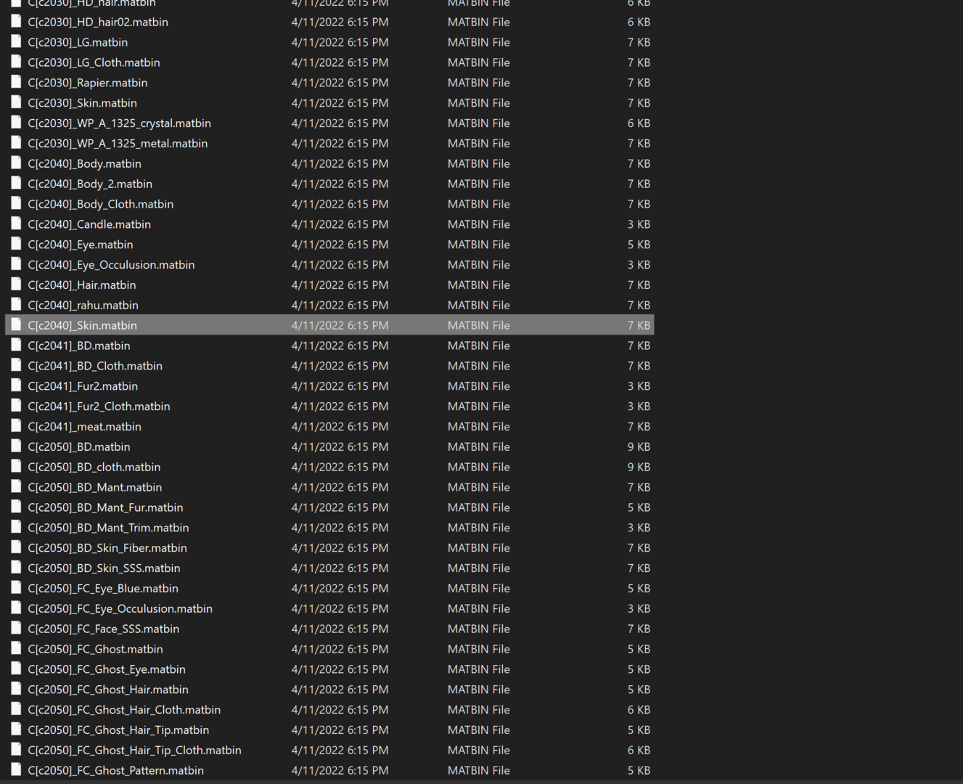This screenshot has height=784, width=963.
Task: Click date modified of C[c2040]_Candle.matbin
Action: pos(340,224)
